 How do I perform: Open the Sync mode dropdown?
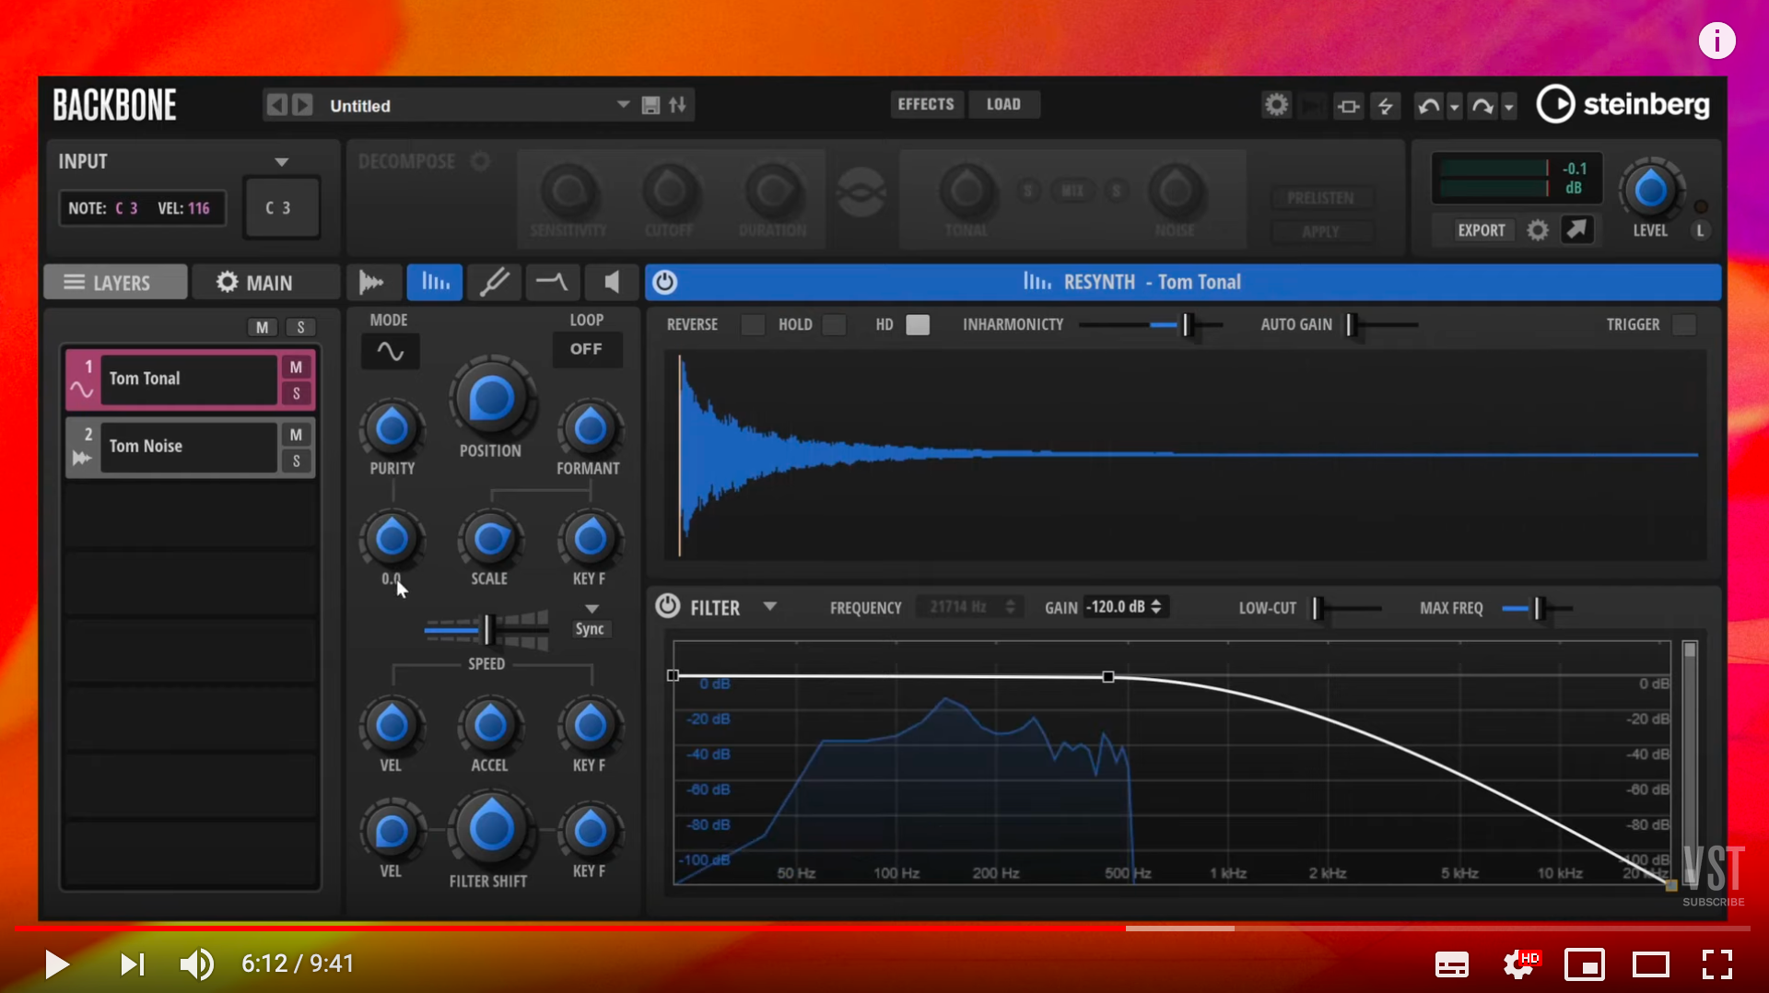tap(592, 609)
